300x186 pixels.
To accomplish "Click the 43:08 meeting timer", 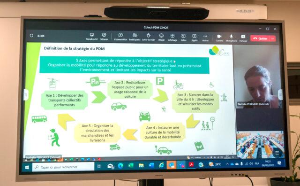I will pos(41,36).
